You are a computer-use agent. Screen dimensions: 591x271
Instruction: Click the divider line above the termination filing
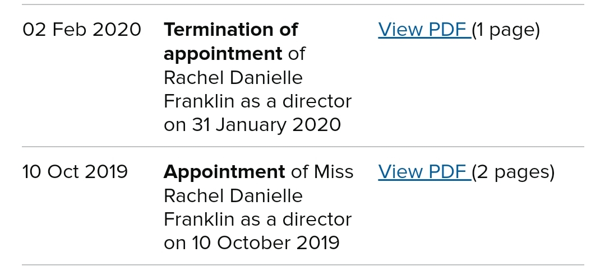click(x=303, y=4)
